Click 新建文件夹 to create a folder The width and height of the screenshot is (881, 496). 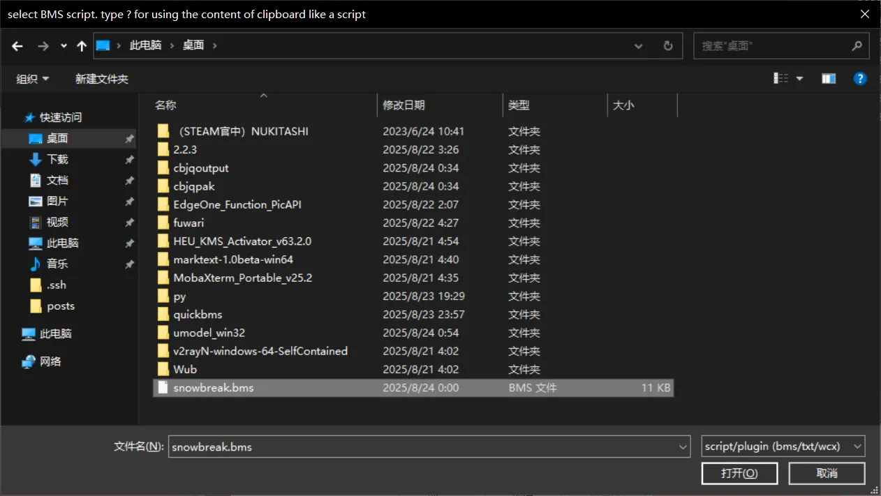click(102, 79)
